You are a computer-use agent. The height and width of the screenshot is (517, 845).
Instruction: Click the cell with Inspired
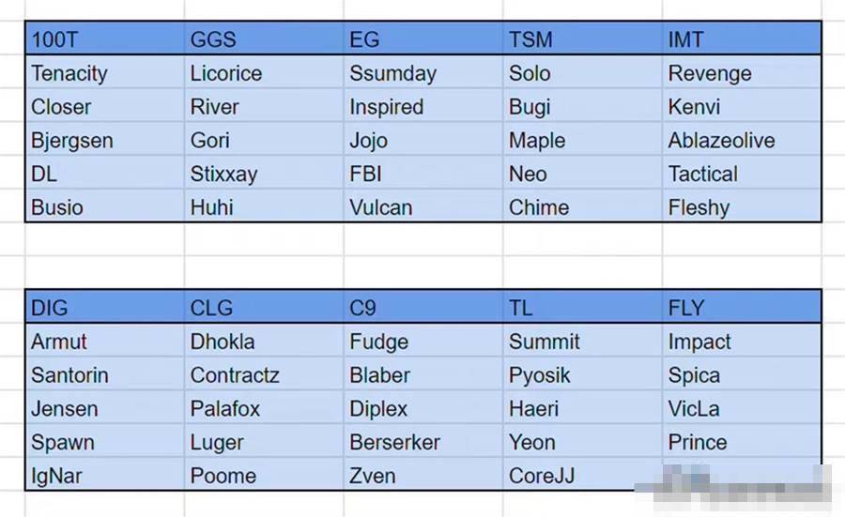coord(423,106)
